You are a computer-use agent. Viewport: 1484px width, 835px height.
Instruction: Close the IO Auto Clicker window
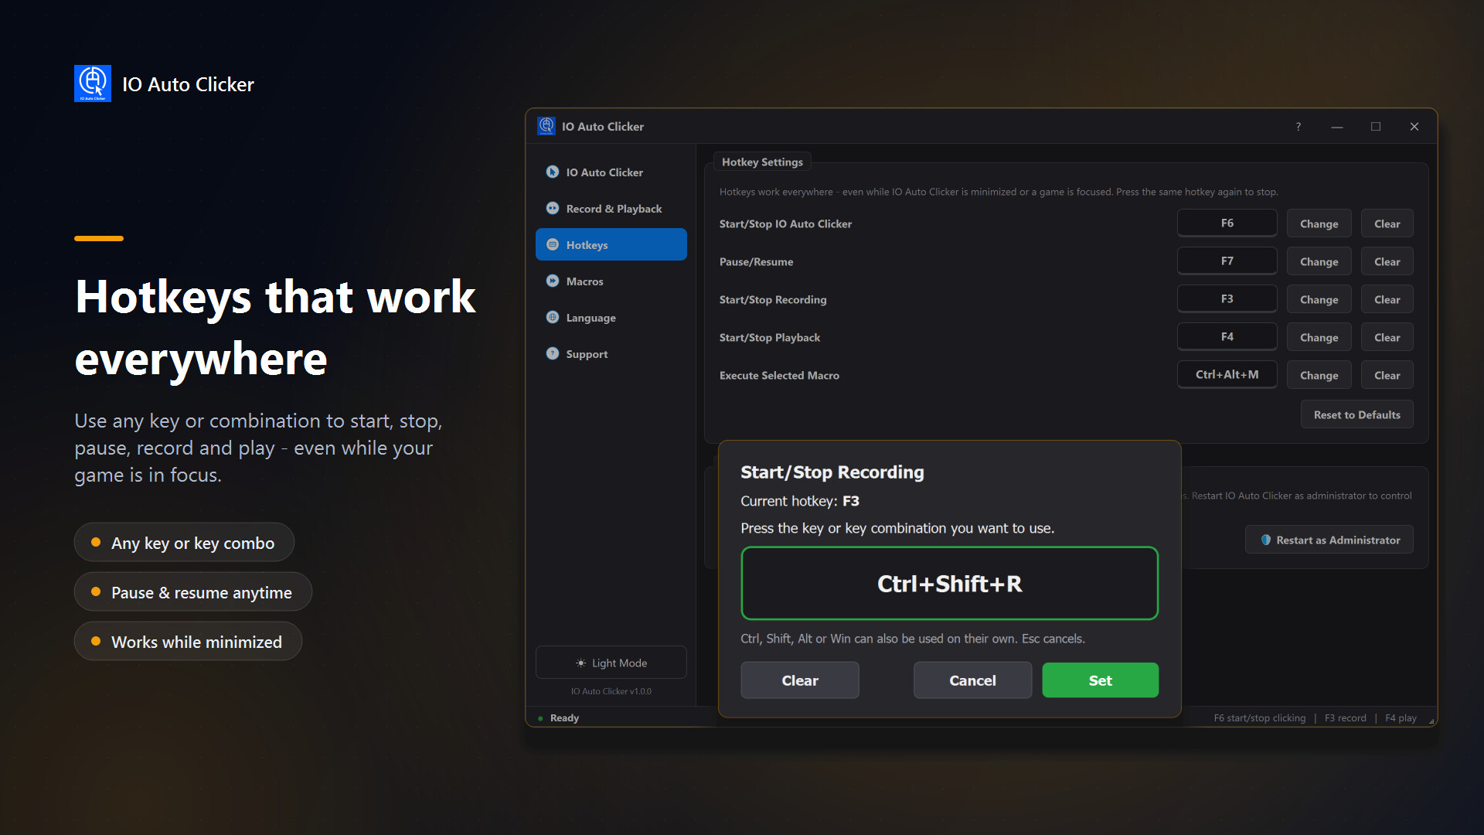[1414, 127]
